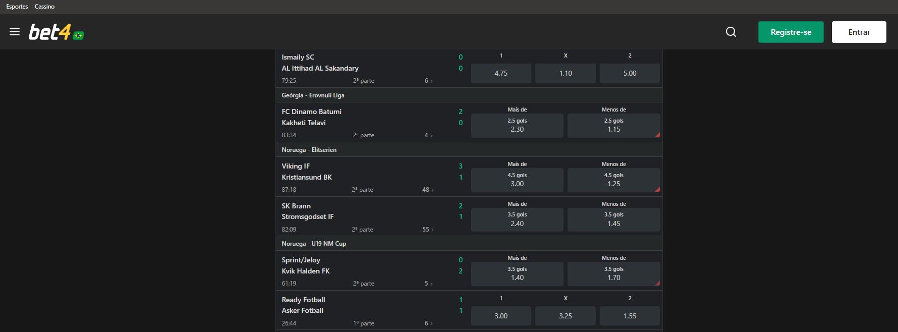This screenshot has width=898, height=332.
Task: Click the Entrar login button
Action: pyautogui.click(x=859, y=32)
